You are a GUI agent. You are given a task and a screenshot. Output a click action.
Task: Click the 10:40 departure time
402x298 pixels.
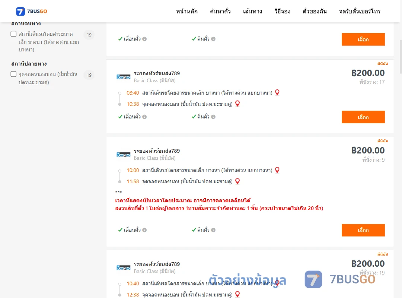coord(133,283)
